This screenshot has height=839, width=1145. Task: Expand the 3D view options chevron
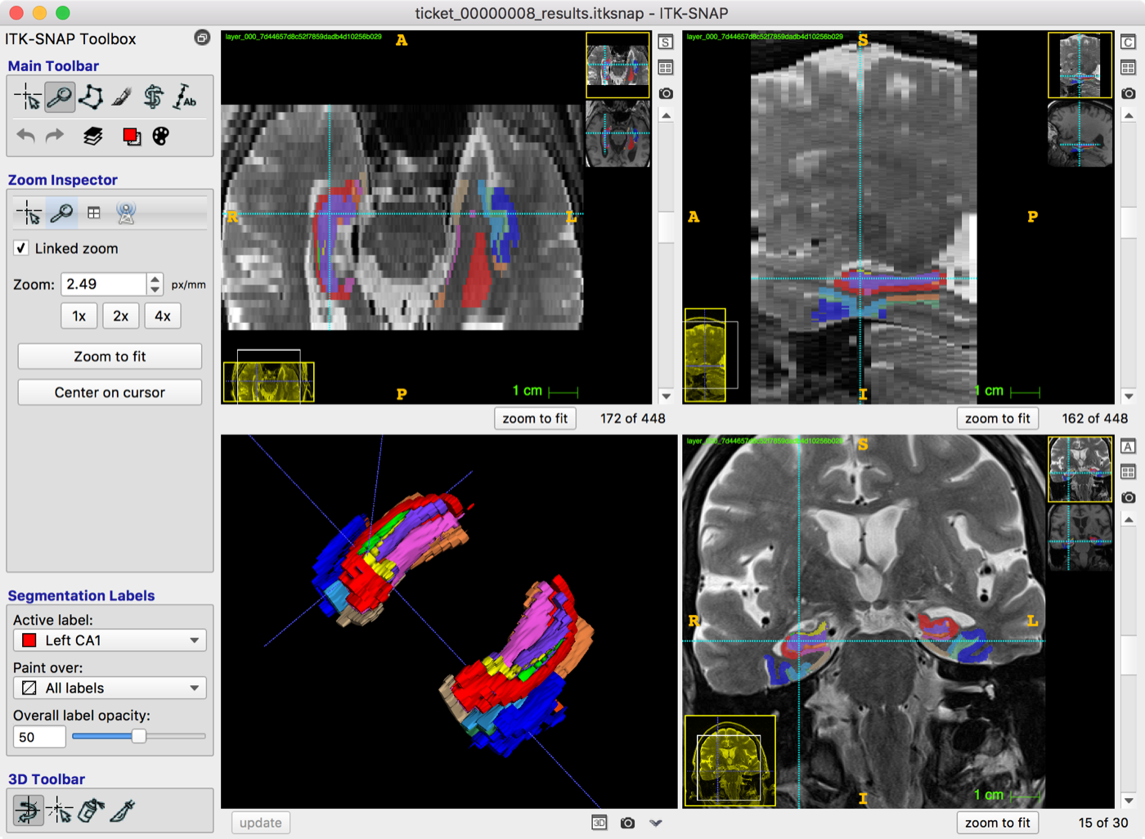point(656,823)
